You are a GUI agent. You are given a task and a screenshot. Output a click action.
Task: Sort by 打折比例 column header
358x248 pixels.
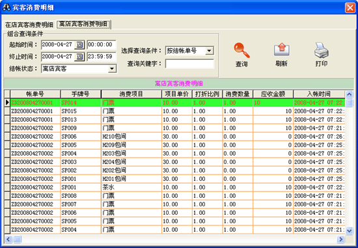[207, 94]
